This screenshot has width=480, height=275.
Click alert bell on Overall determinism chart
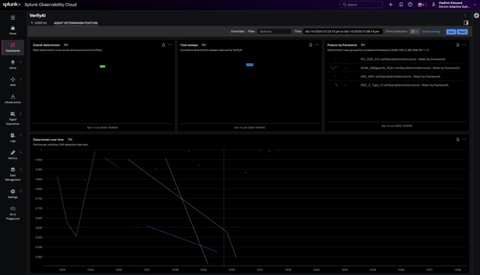[163, 45]
